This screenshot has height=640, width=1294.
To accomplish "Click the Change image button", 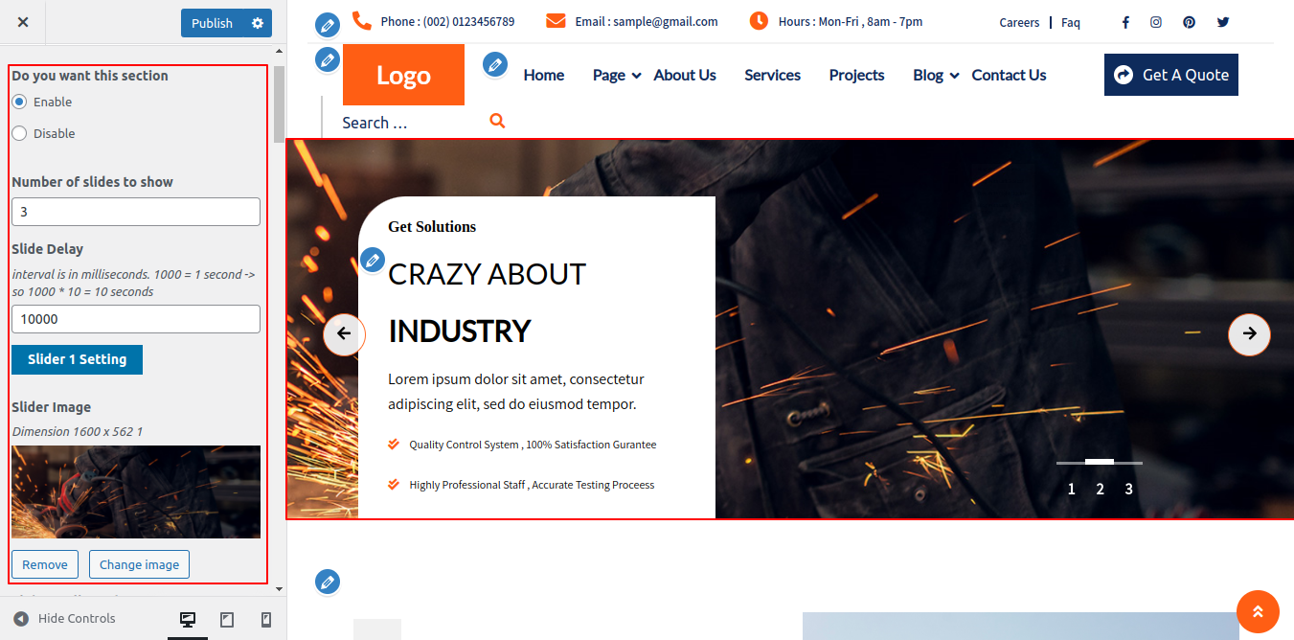I will [x=139, y=564].
